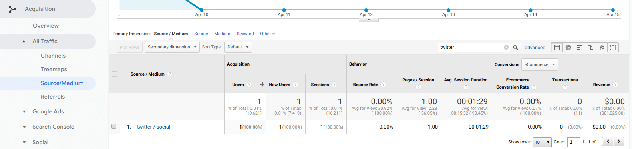The width and height of the screenshot is (632, 149).
Task: Tick the twitter / social row checkbox
Action: click(114, 126)
